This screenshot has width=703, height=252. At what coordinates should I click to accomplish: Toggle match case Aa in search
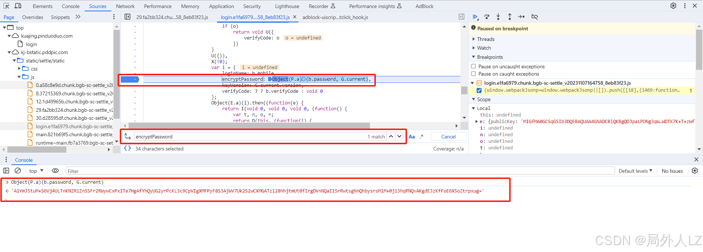(412, 137)
